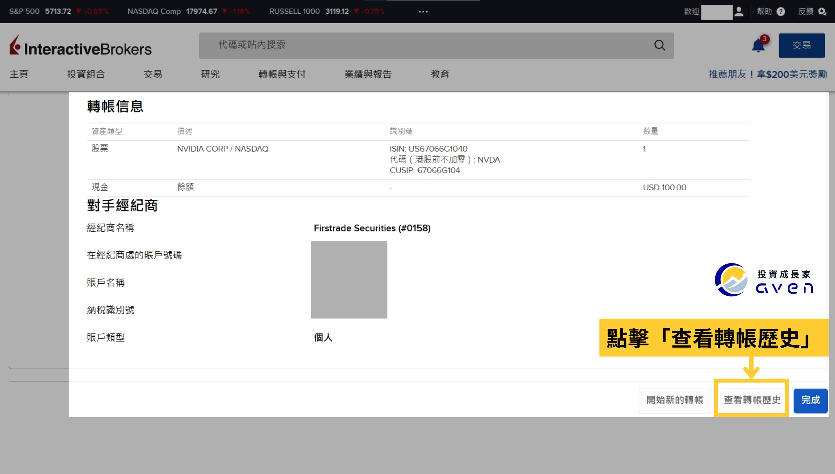Click the 推薦朋友 $200 reward link
This screenshot has height=474, width=835.
[768, 74]
